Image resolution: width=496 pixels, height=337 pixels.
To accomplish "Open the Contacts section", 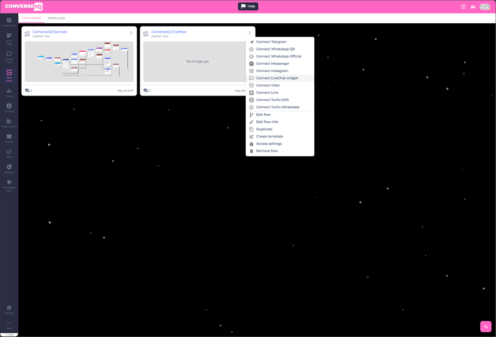I will (9, 108).
